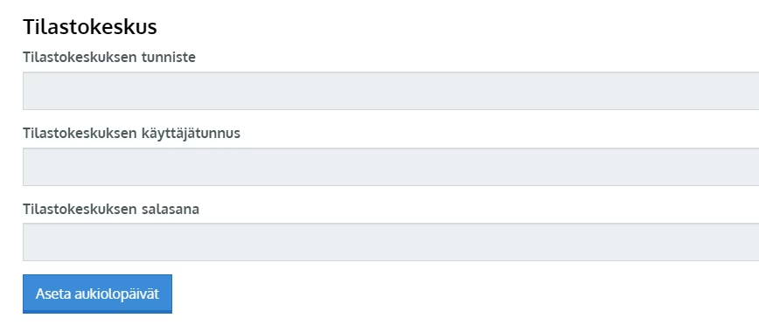
Task: Click the label text above the last input
Action: coord(111,209)
